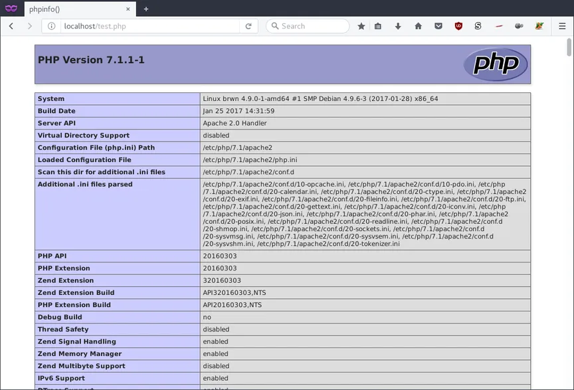Reload the test.php page
Screen dimensions: 574x390
tap(248, 26)
